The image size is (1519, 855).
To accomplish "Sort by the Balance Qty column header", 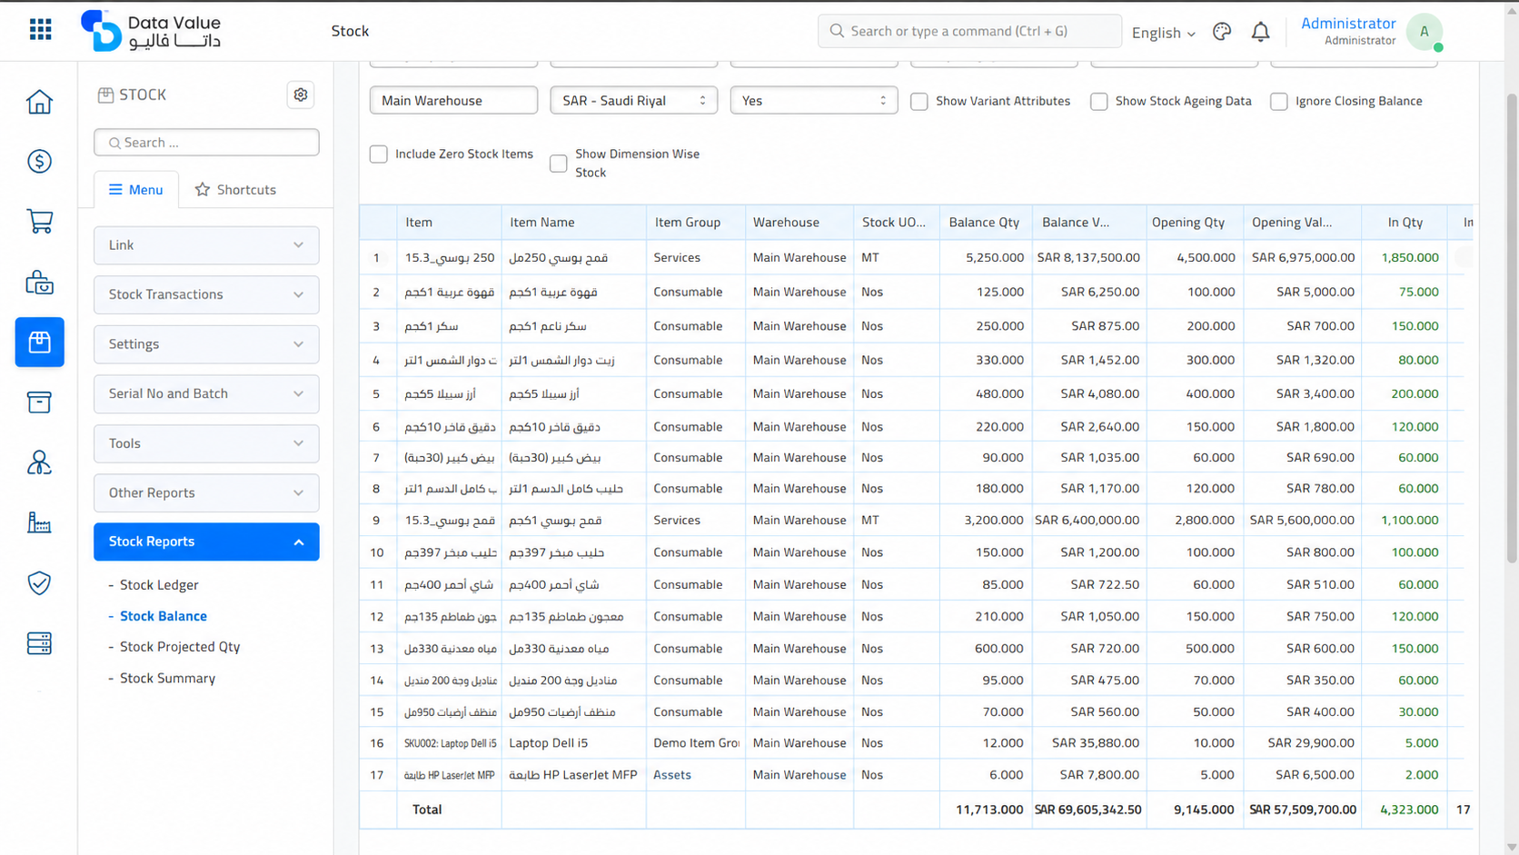I will [984, 223].
